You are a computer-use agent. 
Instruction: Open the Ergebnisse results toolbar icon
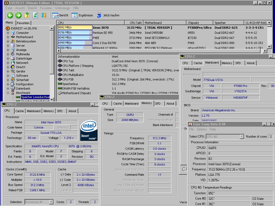75,15
